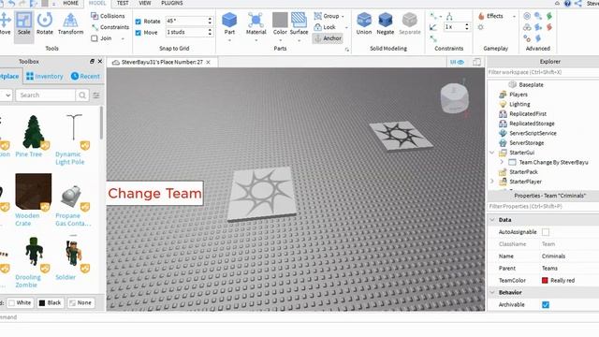The height and width of the screenshot is (337, 599).
Task: Select Baseplate in Explorer
Action: click(531, 84)
